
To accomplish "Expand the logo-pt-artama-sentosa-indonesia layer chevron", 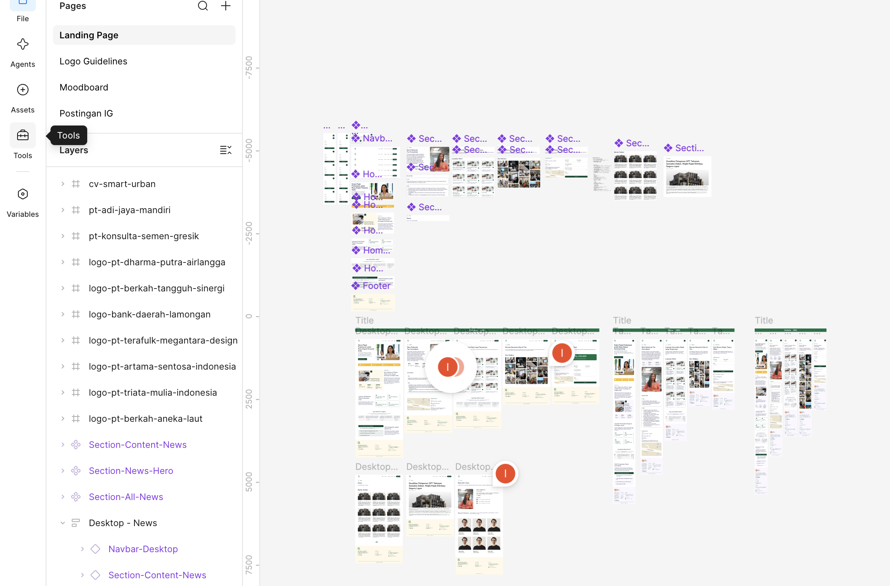I will [x=63, y=367].
